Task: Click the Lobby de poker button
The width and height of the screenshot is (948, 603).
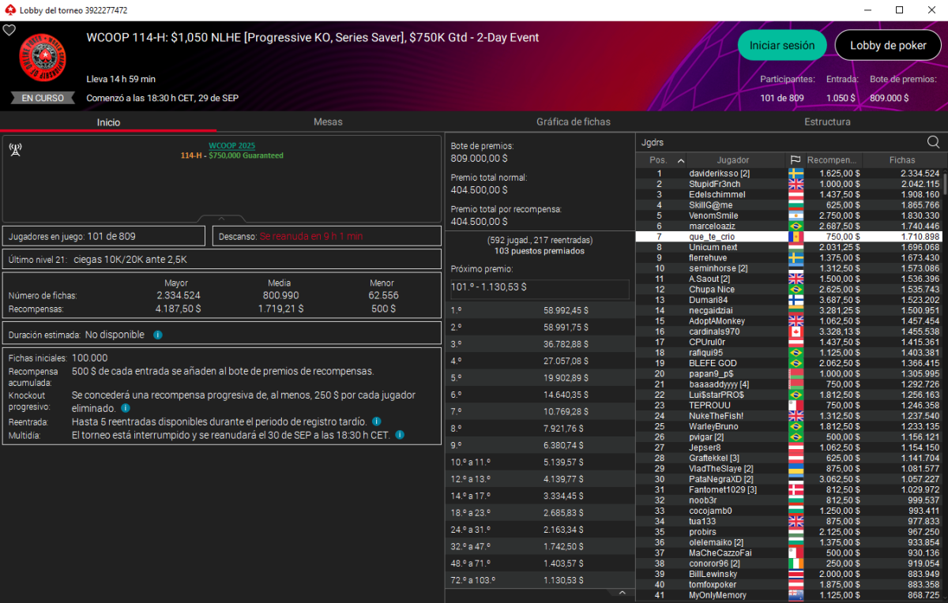Action: (x=889, y=46)
